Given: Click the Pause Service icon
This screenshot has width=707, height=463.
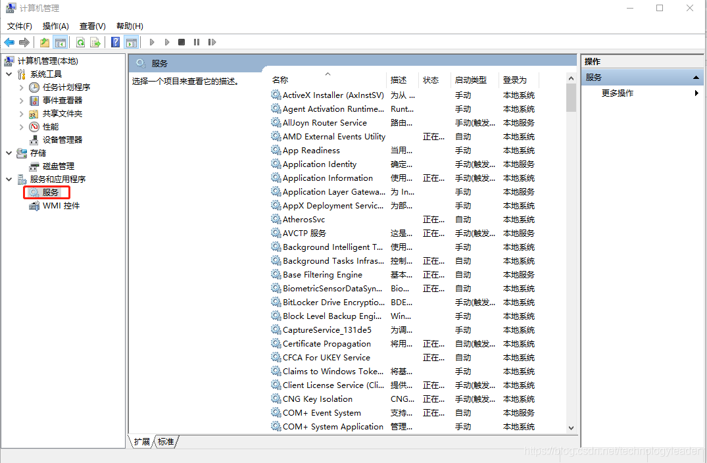Looking at the screenshot, I should [x=197, y=42].
